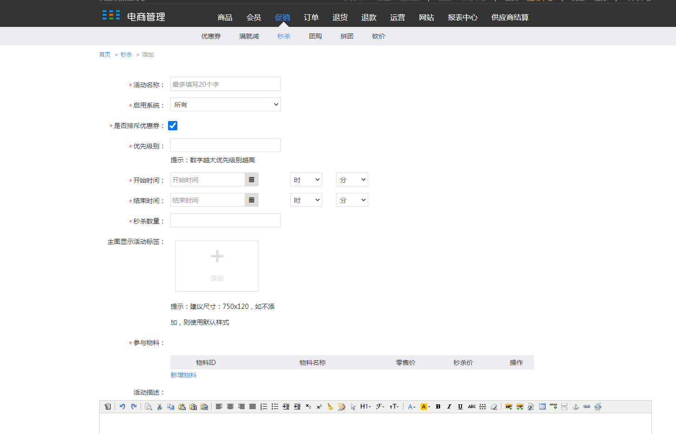The image size is (676, 434).
Task: Open text highlight color picker
Action: click(x=425, y=407)
